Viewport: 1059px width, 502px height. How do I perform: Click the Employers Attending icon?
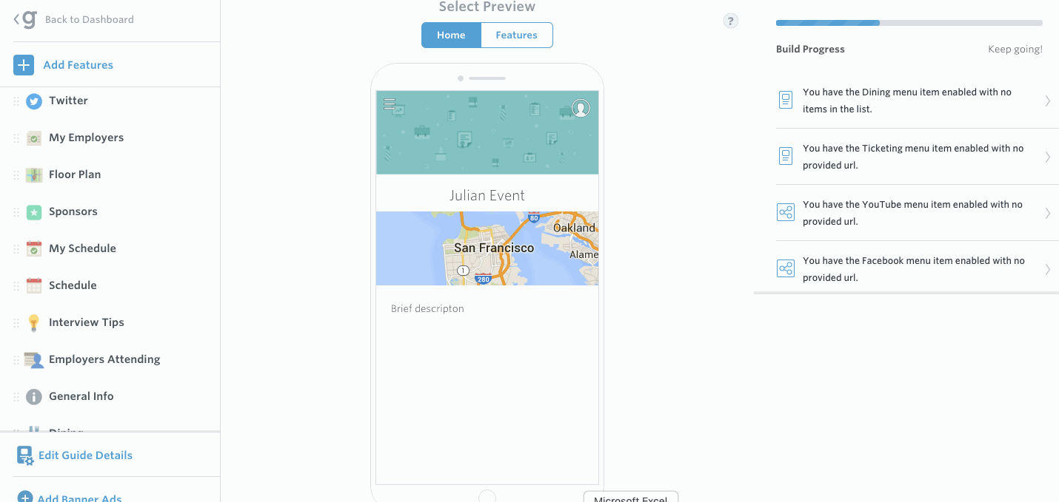[34, 360]
